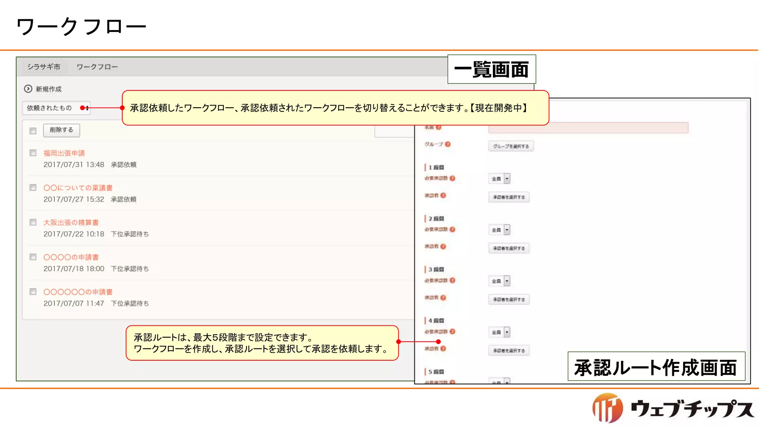The image size is (759, 427).
Task: Click 必要承認数 help icon under 2段目
Action: click(452, 229)
